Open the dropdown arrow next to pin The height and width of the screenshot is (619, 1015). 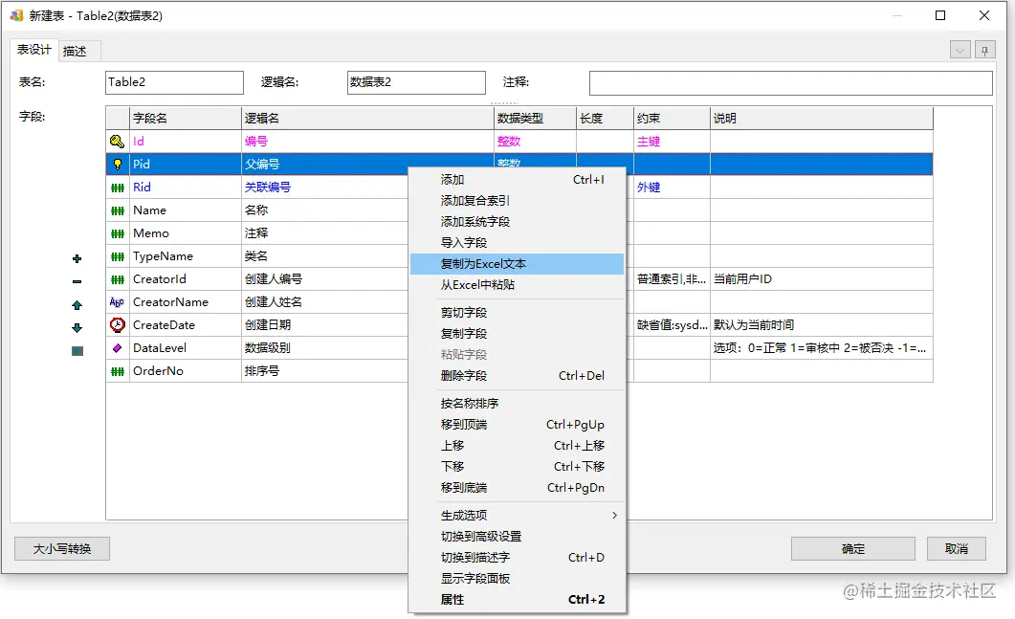pyautogui.click(x=960, y=50)
